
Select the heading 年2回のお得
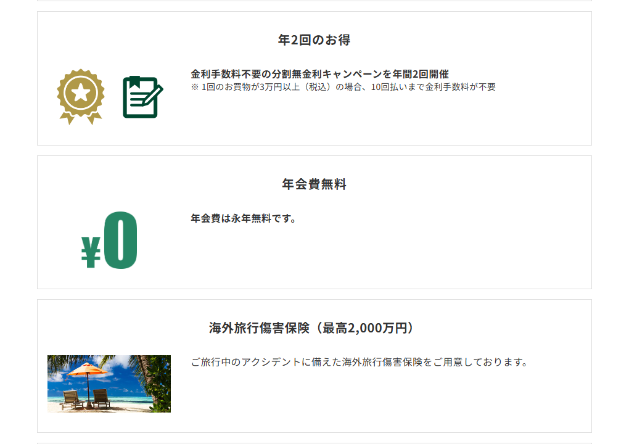pos(314,39)
